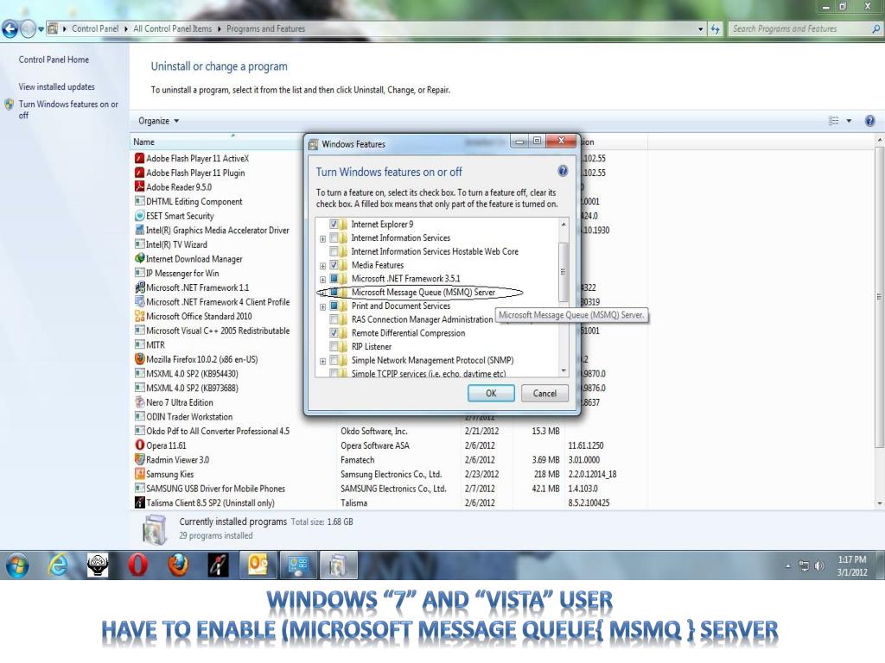
Task: Open Outlook from the taskbar
Action: point(258,565)
